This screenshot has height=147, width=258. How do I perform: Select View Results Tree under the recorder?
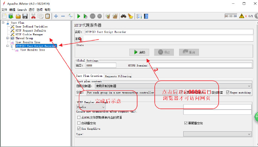33,50
